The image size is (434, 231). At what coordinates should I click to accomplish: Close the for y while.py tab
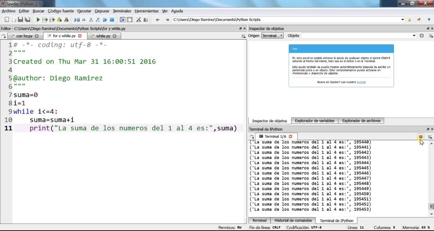tap(80, 36)
